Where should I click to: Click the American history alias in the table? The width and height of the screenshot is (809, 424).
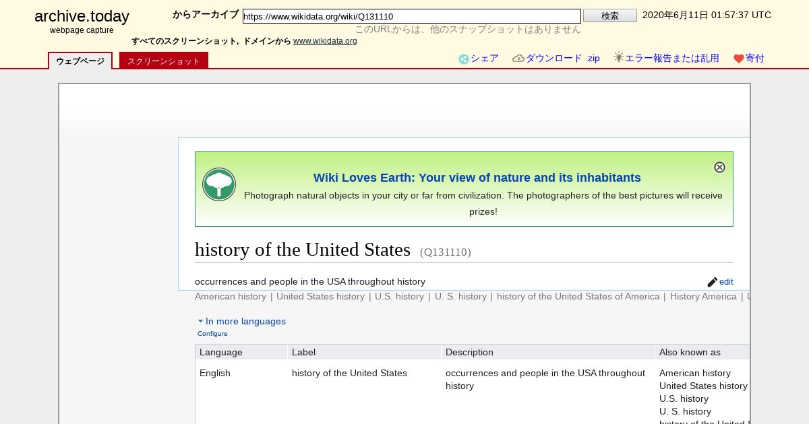pos(695,373)
